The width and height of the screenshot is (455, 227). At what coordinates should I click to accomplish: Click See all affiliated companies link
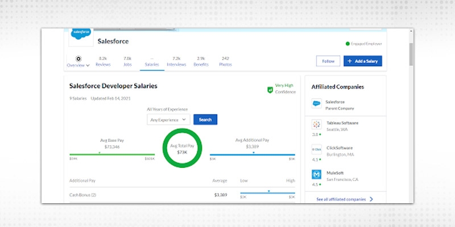point(341,199)
